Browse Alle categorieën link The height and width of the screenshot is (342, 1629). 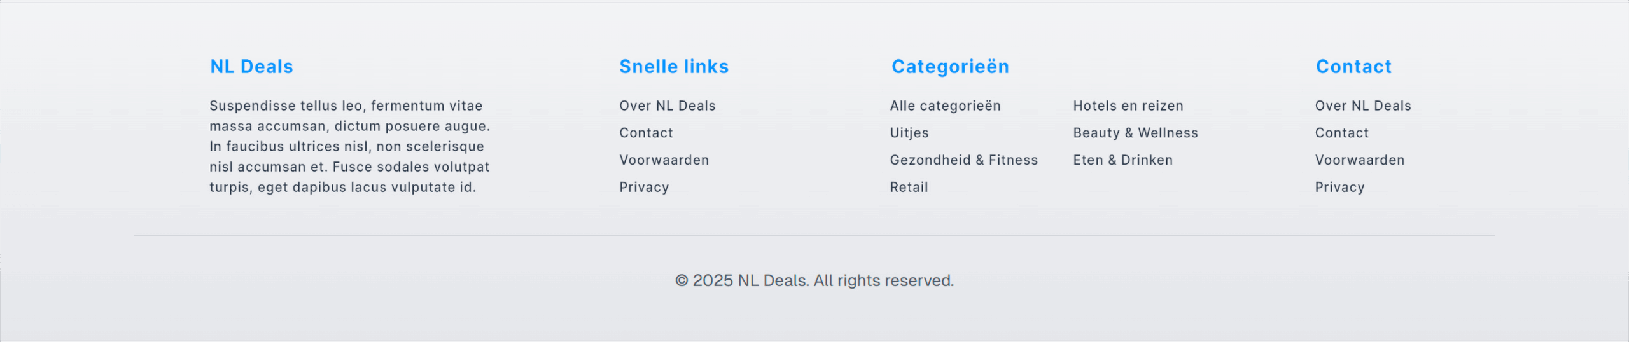point(945,106)
